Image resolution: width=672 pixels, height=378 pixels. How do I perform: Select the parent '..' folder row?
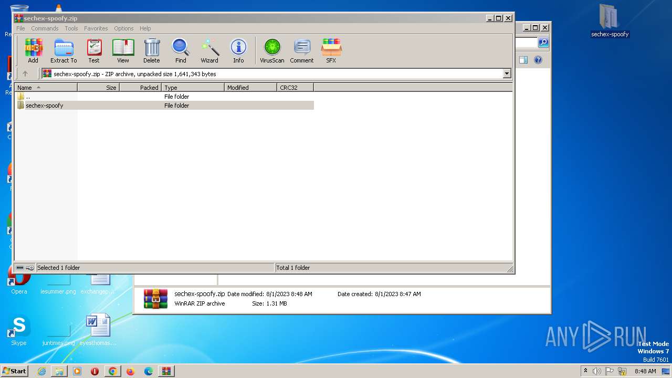coord(164,97)
